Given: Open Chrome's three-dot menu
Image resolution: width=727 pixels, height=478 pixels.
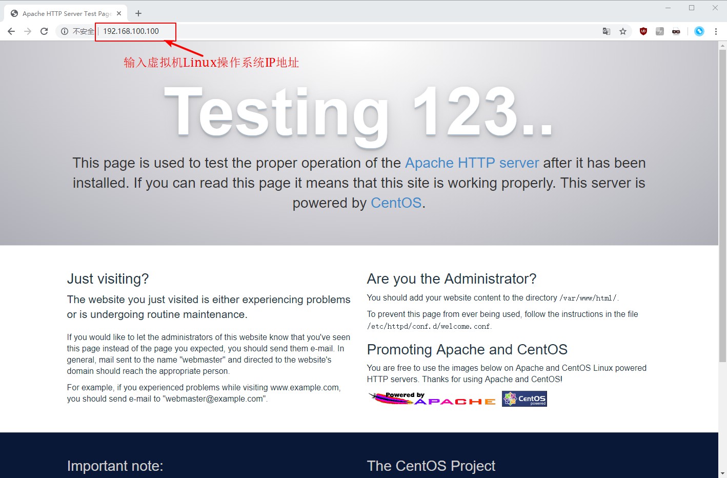Looking at the screenshot, I should pos(716,31).
